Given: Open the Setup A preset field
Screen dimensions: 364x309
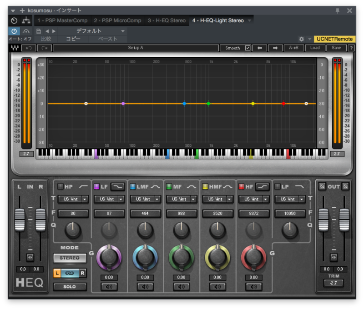Looking at the screenshot, I should pos(136,48).
